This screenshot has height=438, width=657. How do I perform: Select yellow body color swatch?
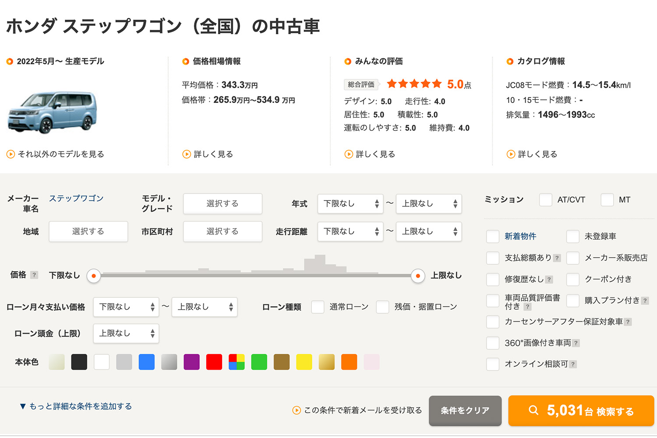coord(304,362)
